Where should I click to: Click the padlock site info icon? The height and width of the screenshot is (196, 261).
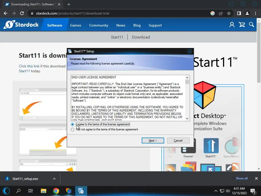click(32, 13)
